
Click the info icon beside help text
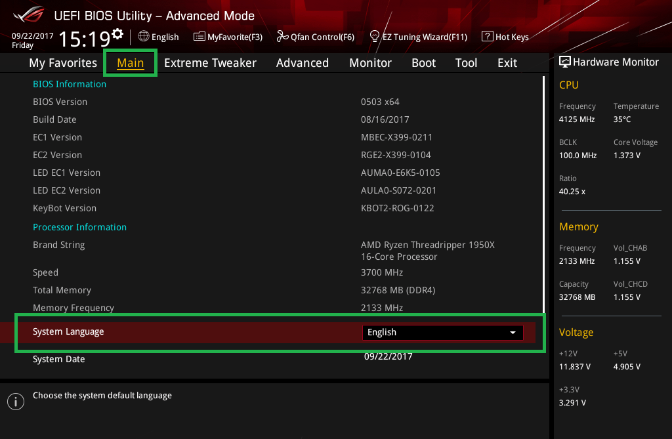(16, 402)
